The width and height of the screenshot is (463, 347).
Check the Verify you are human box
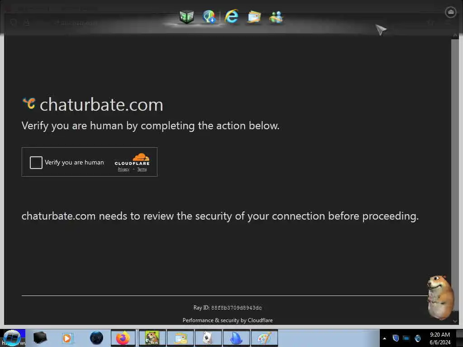[36, 163]
